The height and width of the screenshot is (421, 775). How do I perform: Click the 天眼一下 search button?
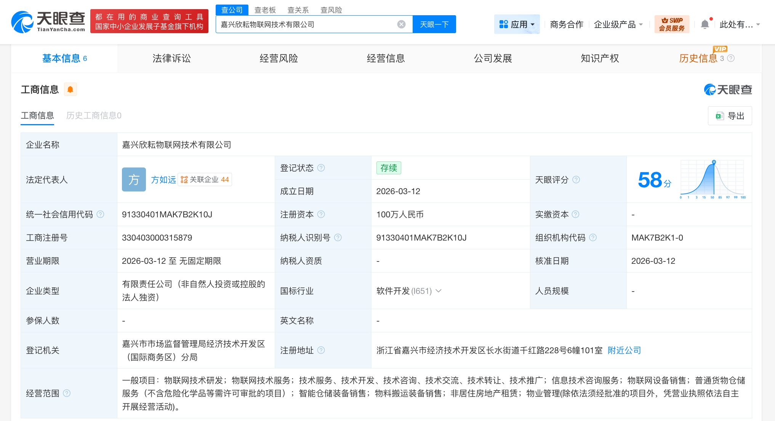pyautogui.click(x=434, y=24)
